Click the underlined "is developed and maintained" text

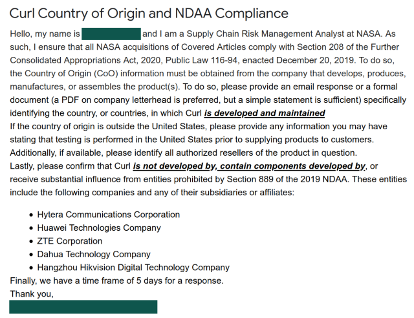(265, 113)
